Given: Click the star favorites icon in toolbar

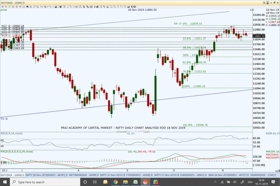Looking at the screenshot, I should (x=95, y=7).
